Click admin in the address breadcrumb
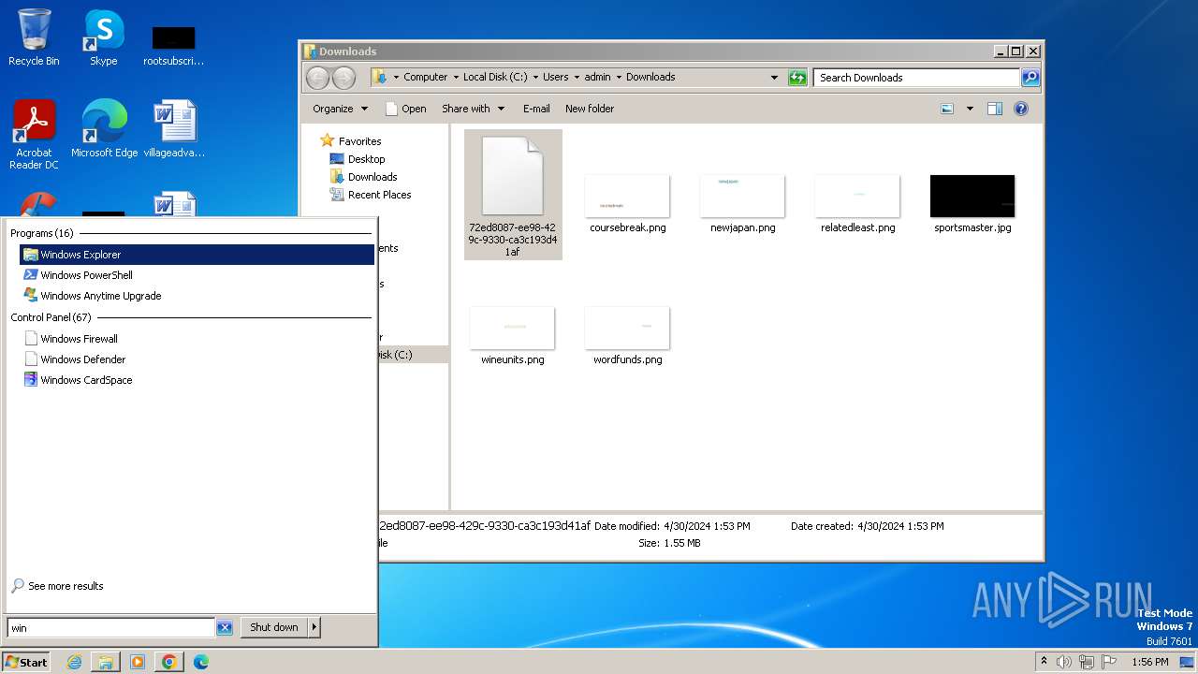 coord(598,78)
